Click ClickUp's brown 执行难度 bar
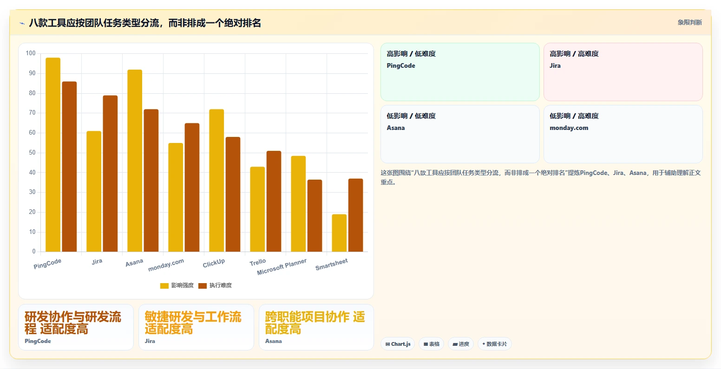Image resolution: width=721 pixels, height=369 pixels. pos(233,194)
